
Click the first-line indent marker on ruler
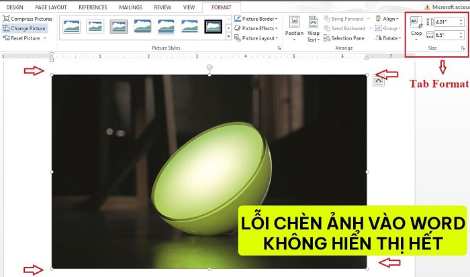click(52, 54)
